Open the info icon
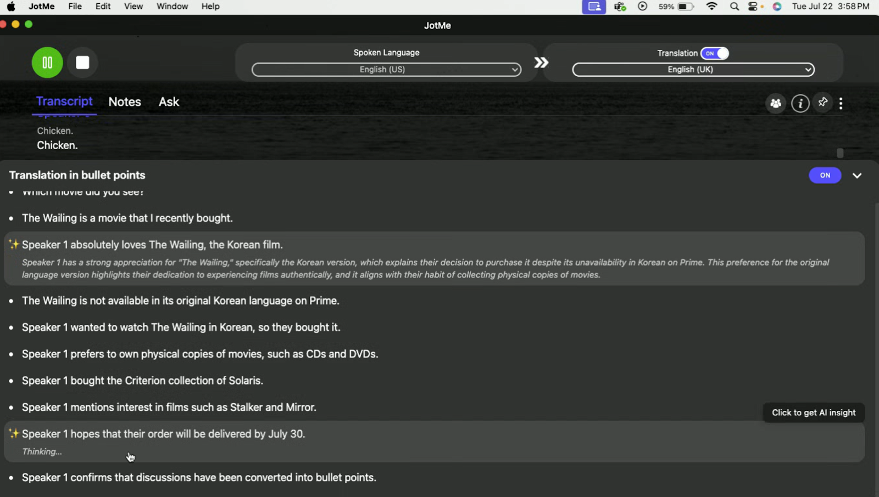 800,103
